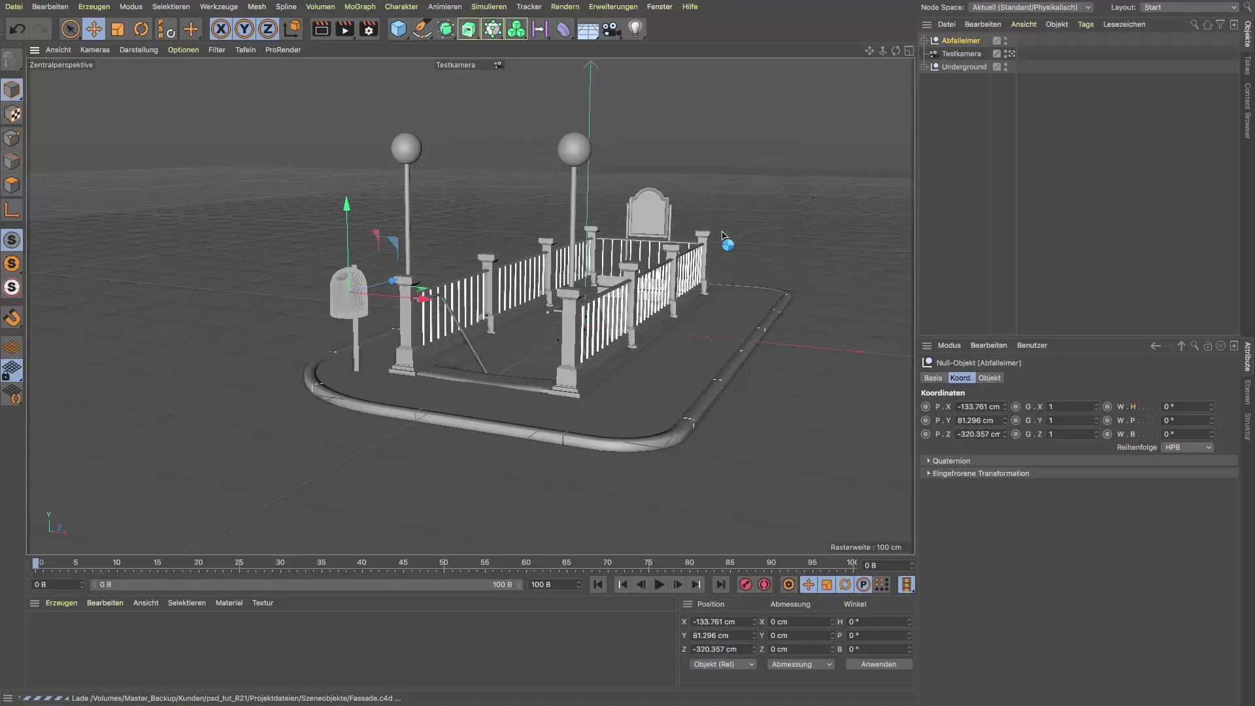
Task: Open the Abmessung dropdown
Action: pos(801,664)
